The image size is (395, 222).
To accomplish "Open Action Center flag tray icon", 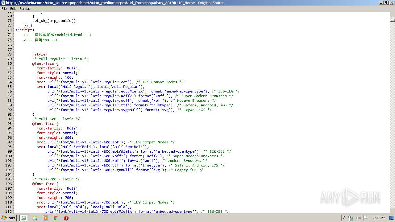I will coord(366,218).
